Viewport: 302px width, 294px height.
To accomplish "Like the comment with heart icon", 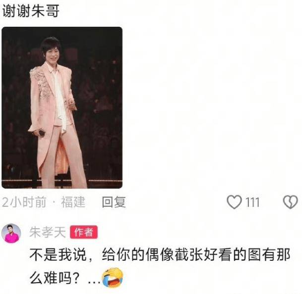I will [x=234, y=202].
